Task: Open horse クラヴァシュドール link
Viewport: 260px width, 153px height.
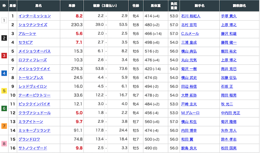Action: [35, 113]
